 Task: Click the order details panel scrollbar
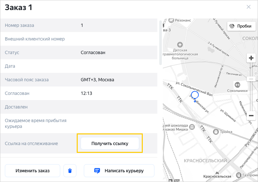[160, 42]
